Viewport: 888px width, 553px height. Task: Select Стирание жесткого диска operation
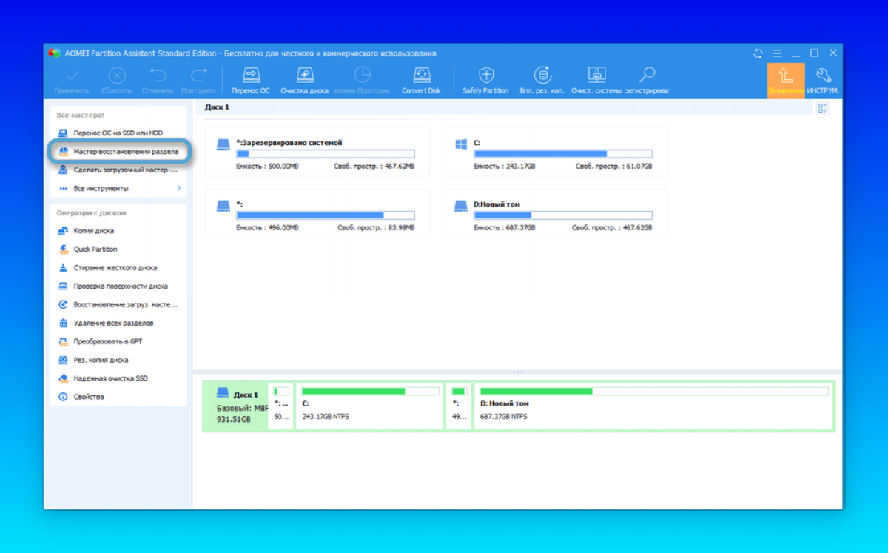(x=118, y=267)
